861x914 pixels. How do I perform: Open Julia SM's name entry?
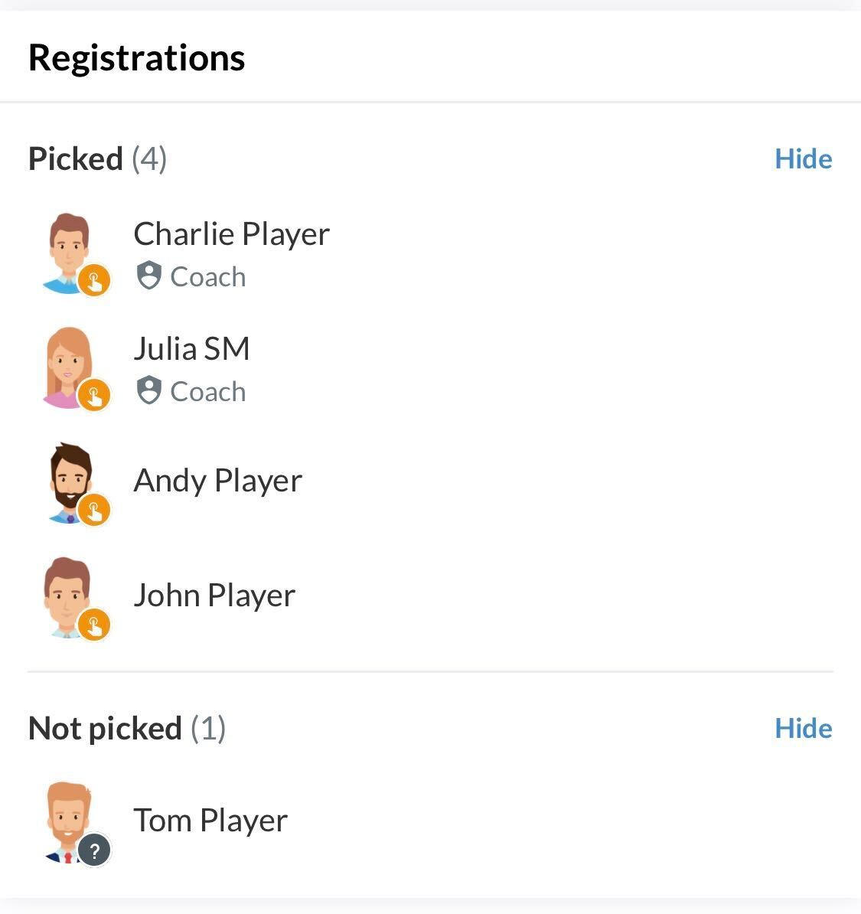pyautogui.click(x=191, y=349)
